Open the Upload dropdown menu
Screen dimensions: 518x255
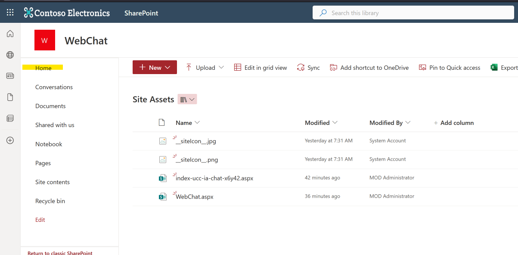tap(205, 68)
